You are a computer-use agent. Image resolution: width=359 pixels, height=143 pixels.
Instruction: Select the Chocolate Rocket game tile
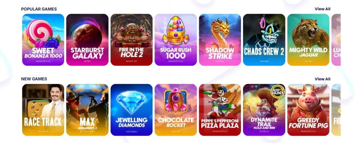[x=176, y=110]
